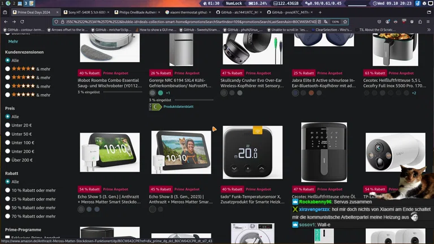
Task: Click the browser back arrow
Action: (x=6, y=22)
